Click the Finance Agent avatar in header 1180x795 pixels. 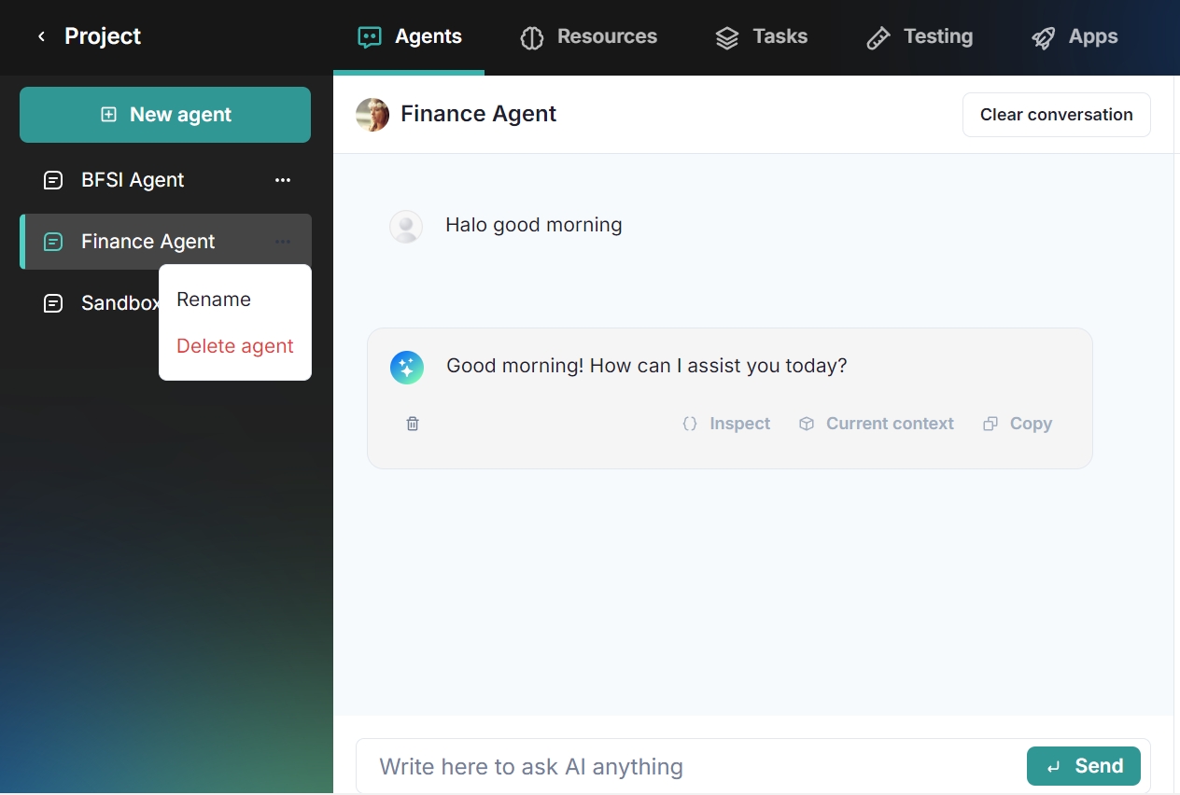click(x=372, y=115)
